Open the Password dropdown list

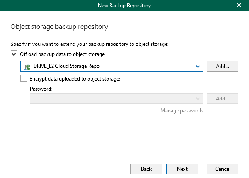[116, 98]
